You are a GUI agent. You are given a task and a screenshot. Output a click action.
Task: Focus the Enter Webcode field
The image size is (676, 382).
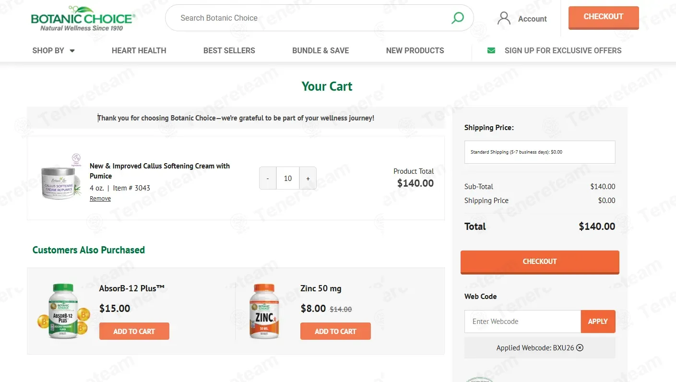click(522, 322)
